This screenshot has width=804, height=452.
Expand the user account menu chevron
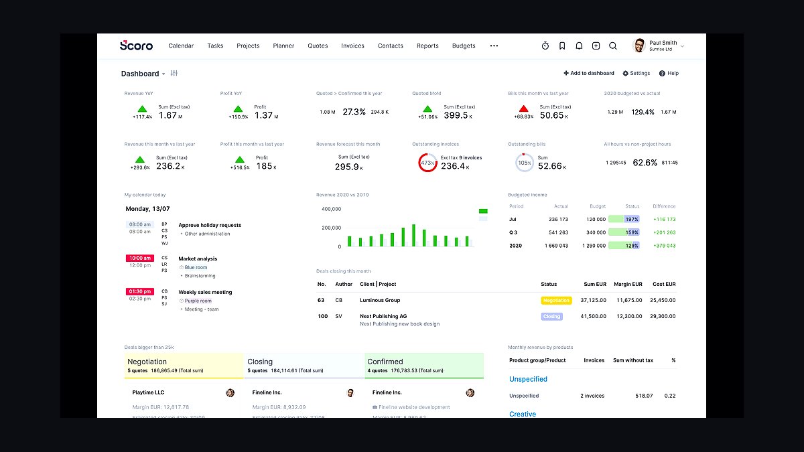(x=683, y=46)
